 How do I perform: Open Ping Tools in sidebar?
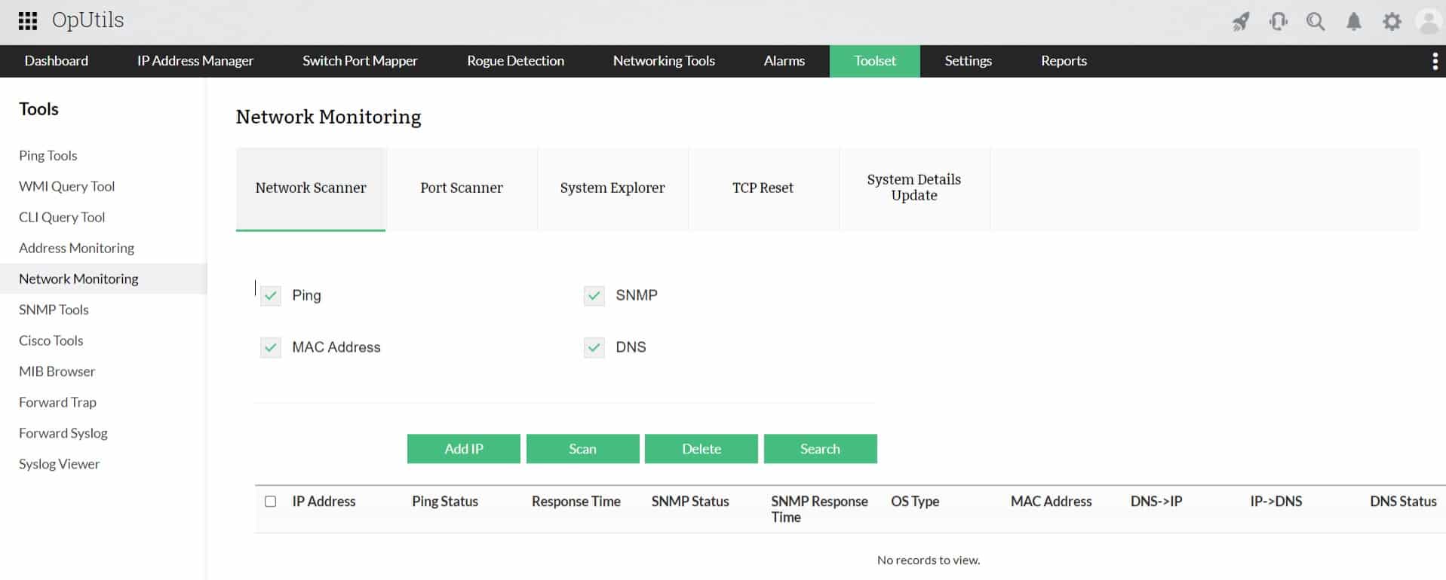48,156
